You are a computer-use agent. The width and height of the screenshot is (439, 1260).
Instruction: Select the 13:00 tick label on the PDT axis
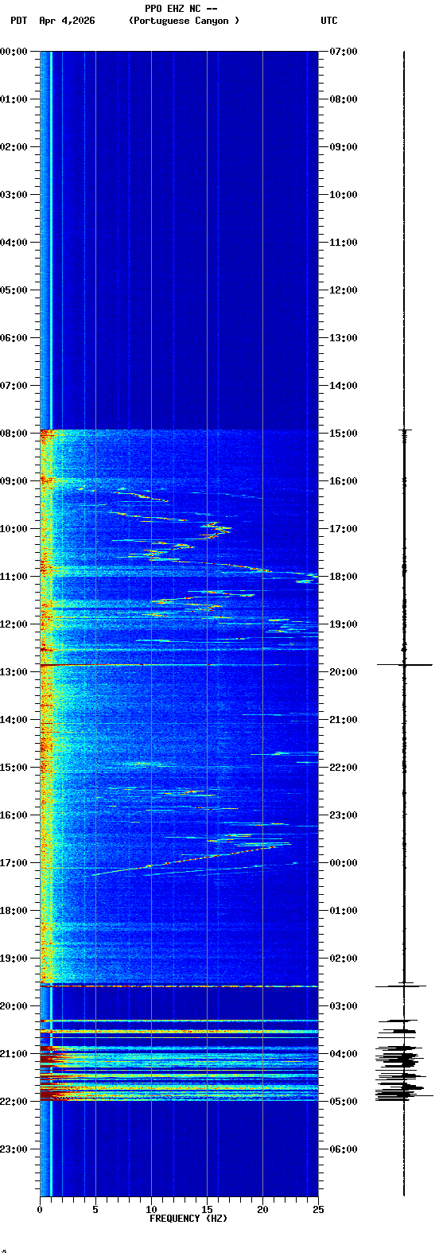[x=14, y=672]
